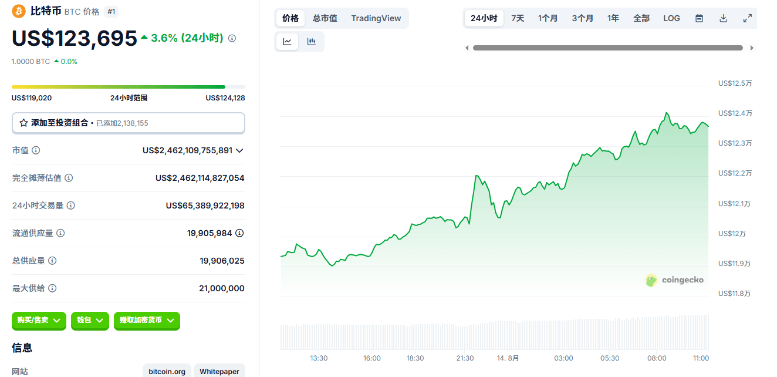777x377 pixels.
Task: Click the right arrow of chart scrollbar
Action: [752, 48]
